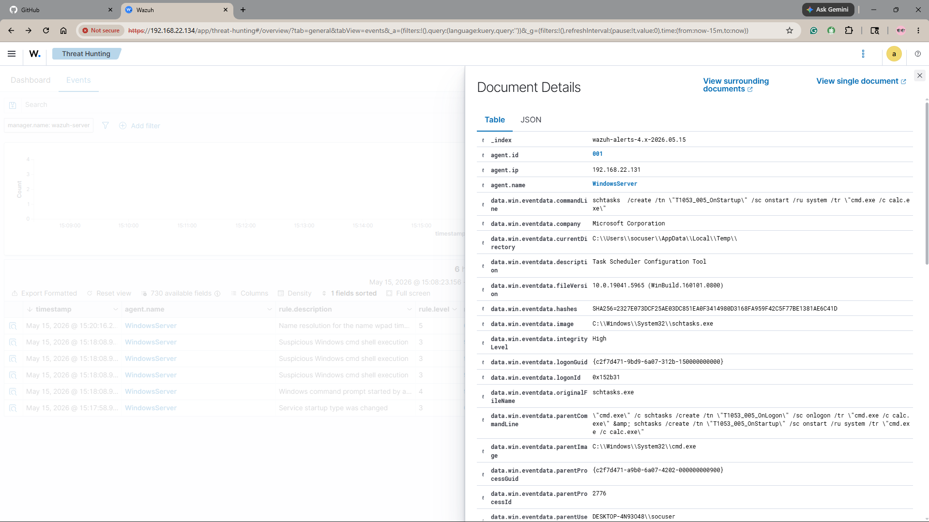Switch to the Dashboard tab
929x522 pixels.
[30, 80]
